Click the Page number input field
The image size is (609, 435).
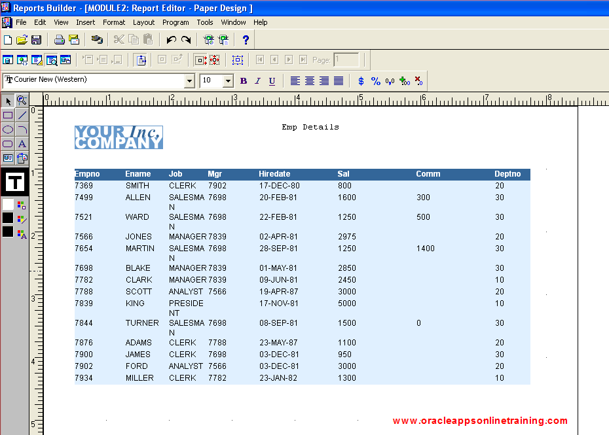coord(346,60)
